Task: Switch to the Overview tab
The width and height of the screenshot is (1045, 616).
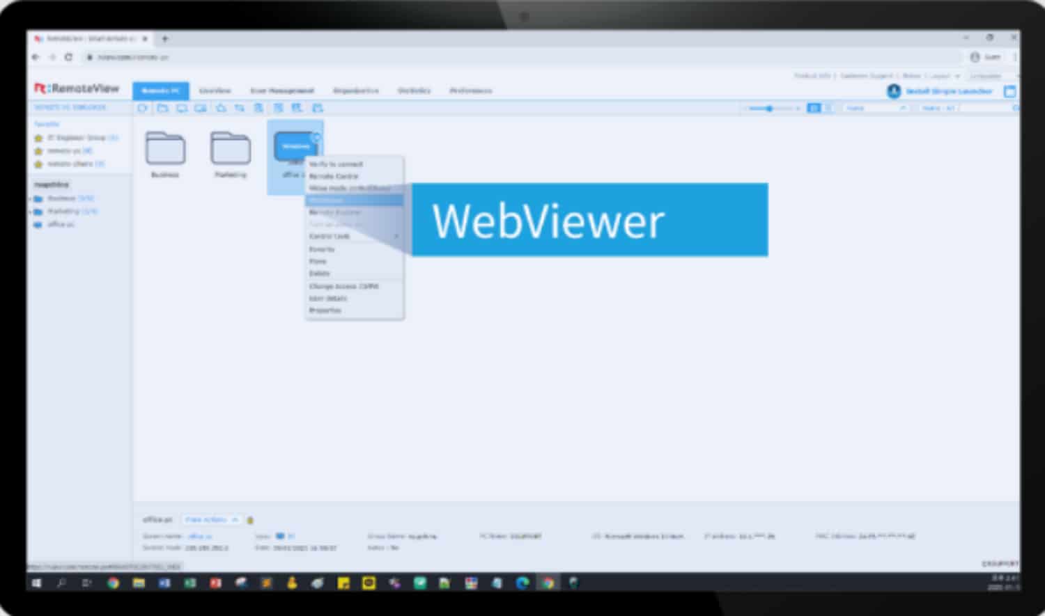Action: click(x=215, y=90)
